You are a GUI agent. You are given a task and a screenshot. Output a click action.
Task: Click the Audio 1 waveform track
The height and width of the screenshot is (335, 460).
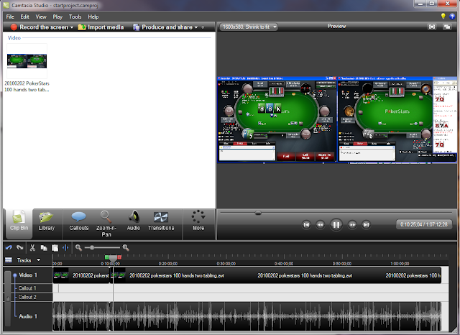(247, 316)
